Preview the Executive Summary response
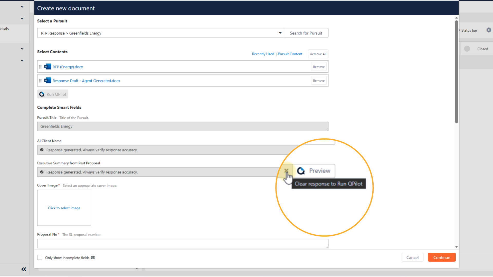 314,171
